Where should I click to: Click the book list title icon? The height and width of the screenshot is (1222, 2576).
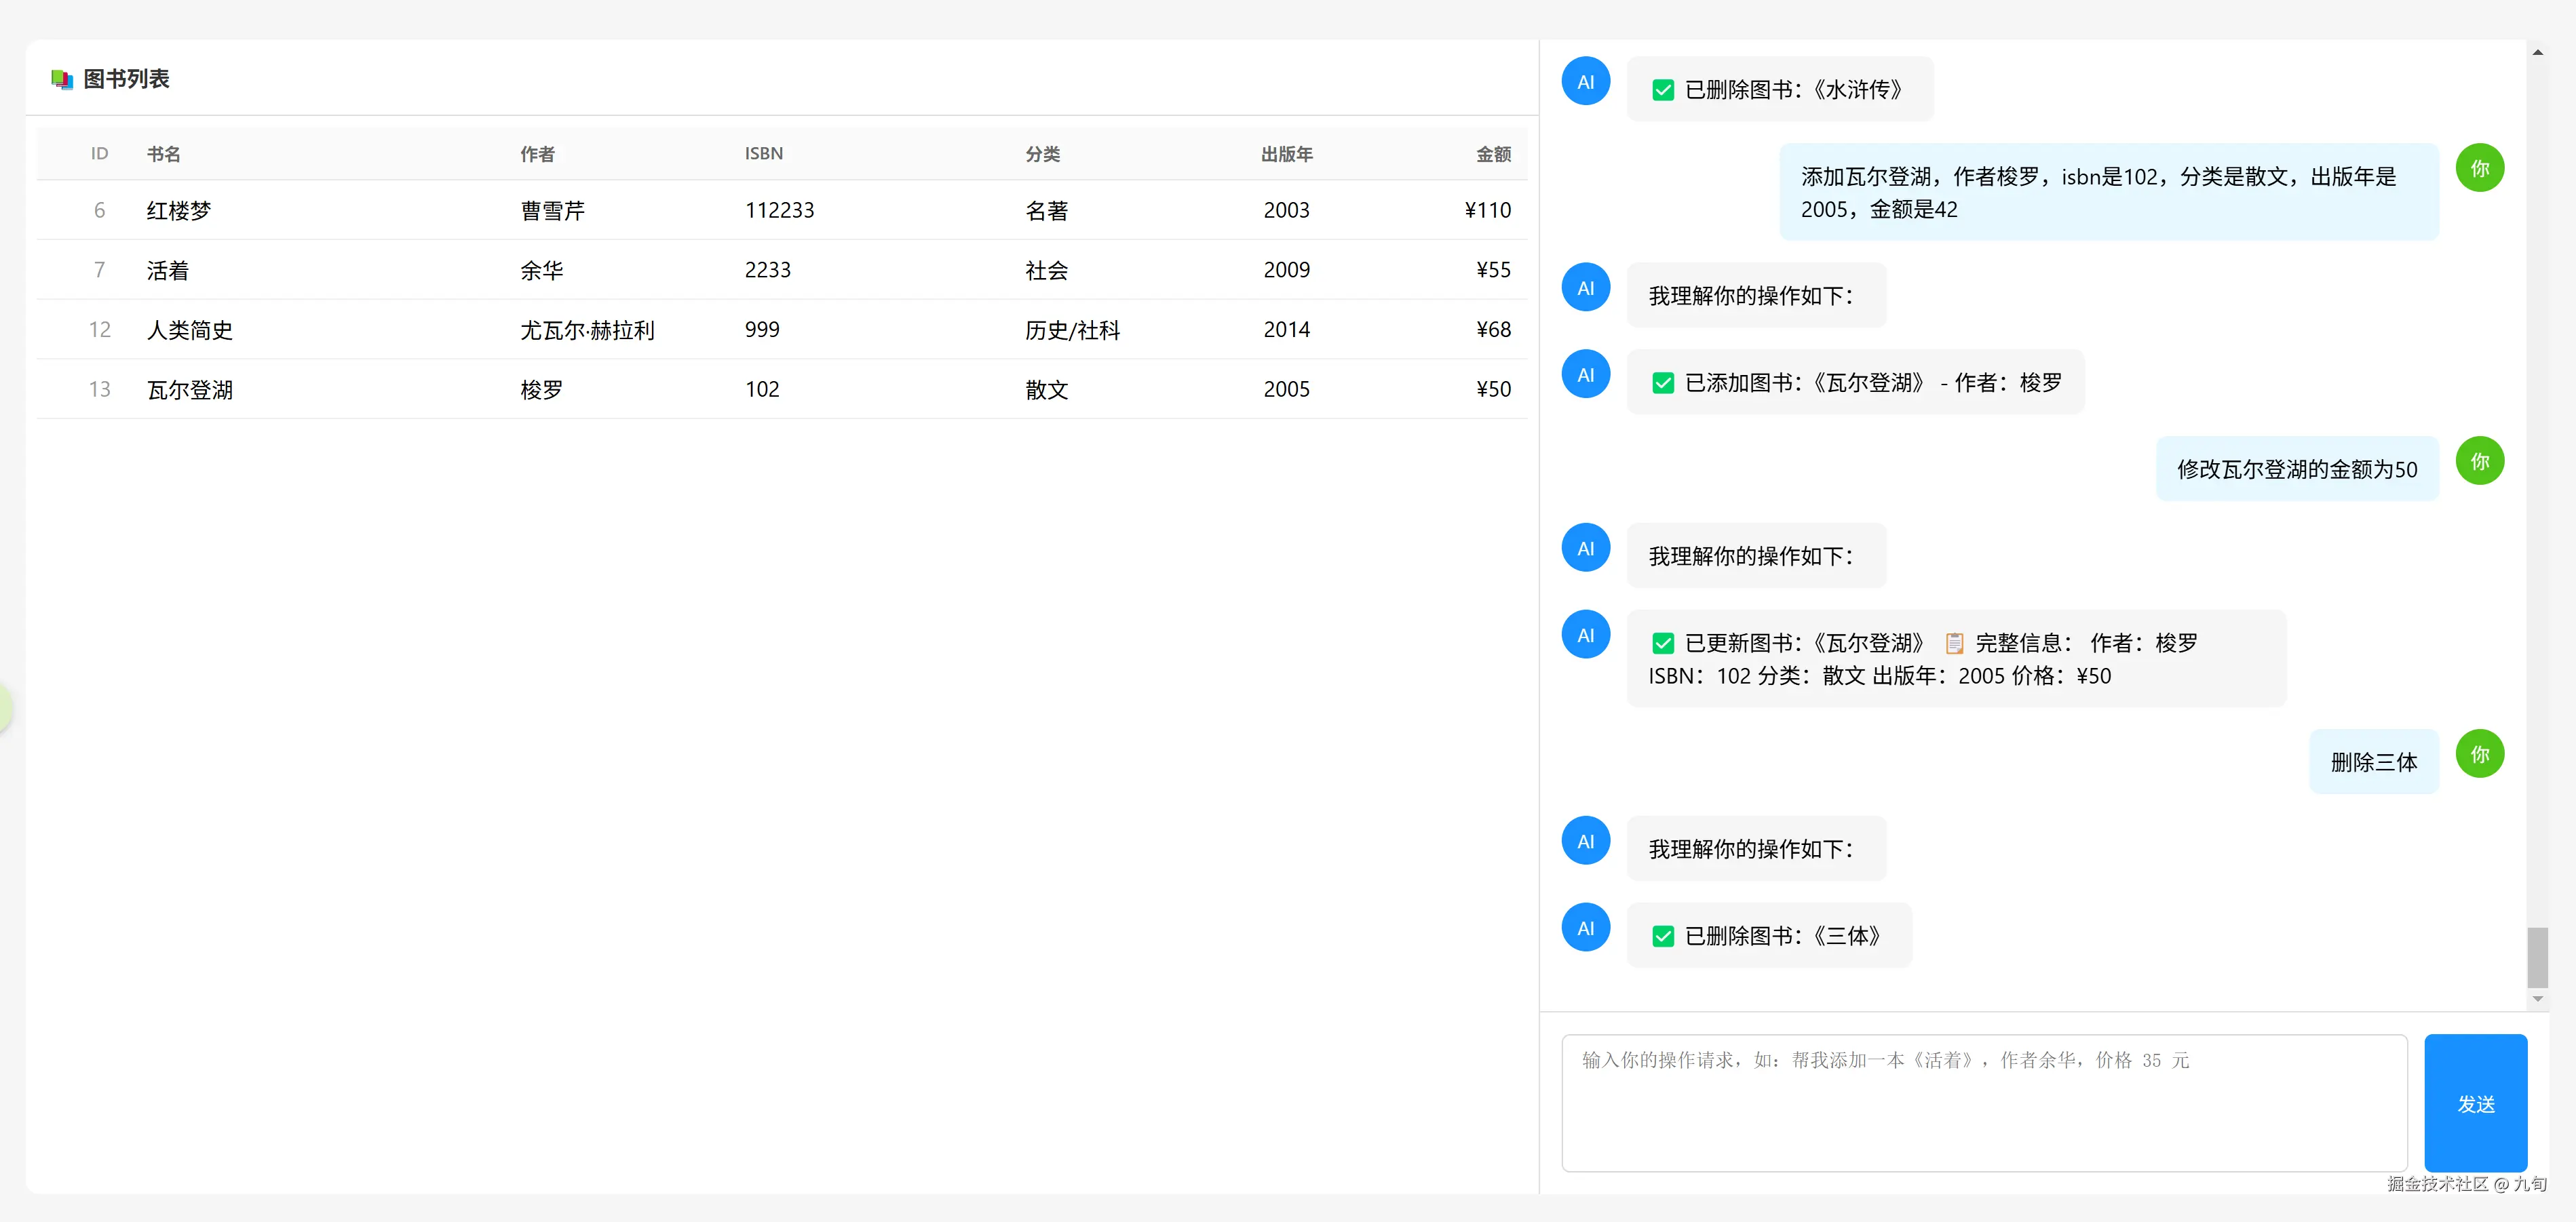(x=62, y=80)
